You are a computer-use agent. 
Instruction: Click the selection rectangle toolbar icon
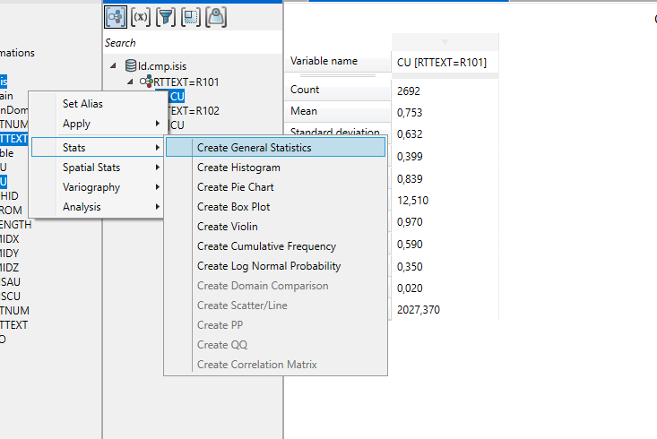[x=191, y=17]
